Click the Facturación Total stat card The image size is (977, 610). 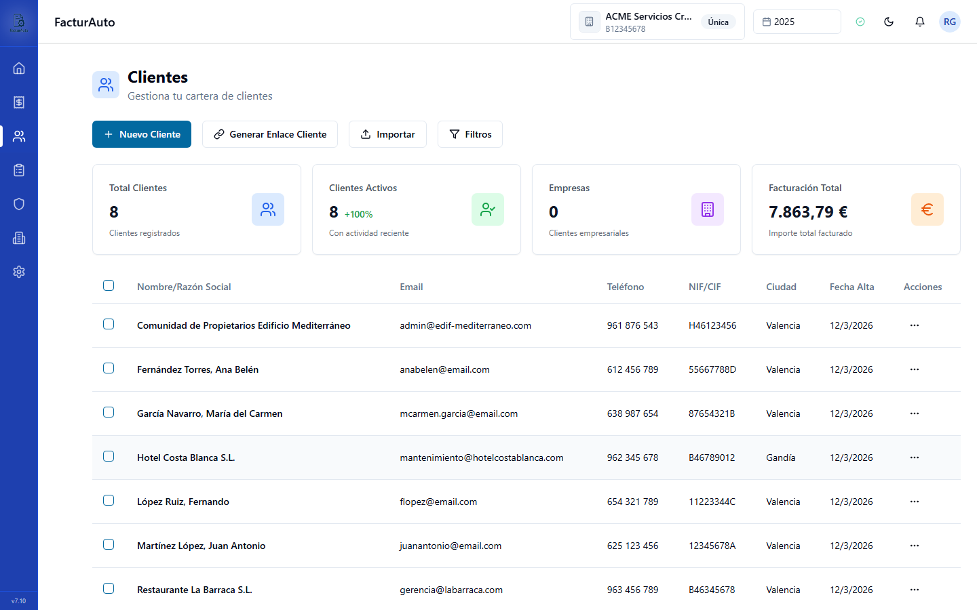(x=856, y=209)
